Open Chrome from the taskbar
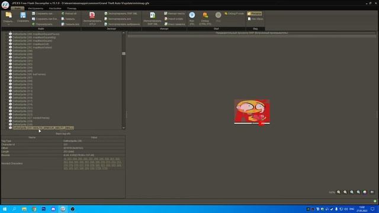Viewport: 379px width, 213px height. [x=34, y=209]
